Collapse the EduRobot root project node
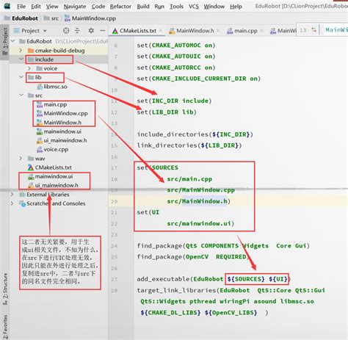 (13, 41)
